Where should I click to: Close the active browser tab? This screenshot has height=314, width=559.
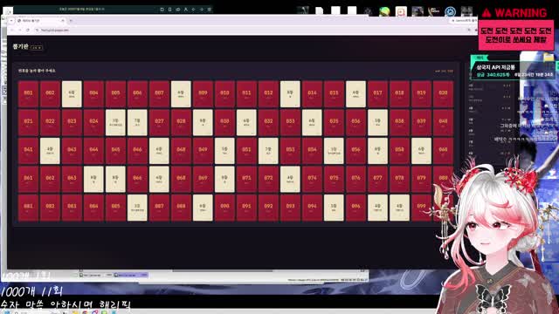click(x=63, y=21)
